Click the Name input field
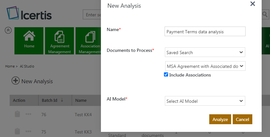 tap(205, 32)
